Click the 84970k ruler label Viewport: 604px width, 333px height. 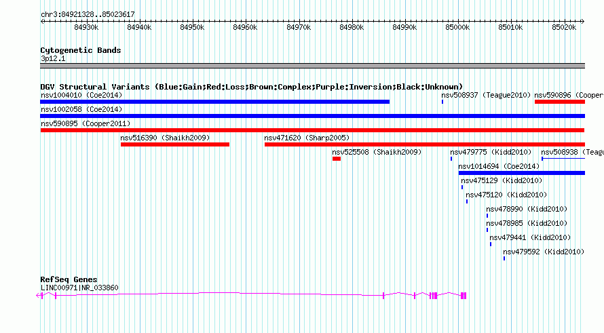[299, 27]
